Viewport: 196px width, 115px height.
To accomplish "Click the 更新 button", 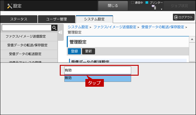I will pyautogui.click(x=88, y=51).
